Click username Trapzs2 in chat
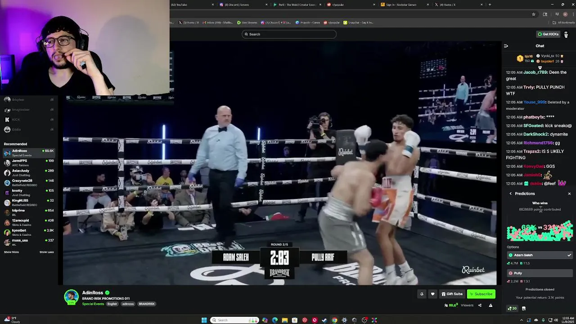The width and height of the screenshot is (576, 324). [x=531, y=151]
